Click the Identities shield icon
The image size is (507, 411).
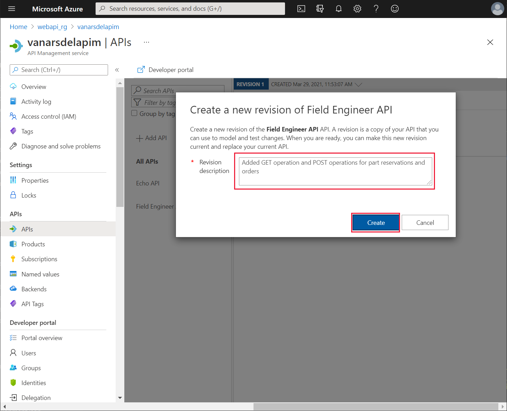pos(13,383)
